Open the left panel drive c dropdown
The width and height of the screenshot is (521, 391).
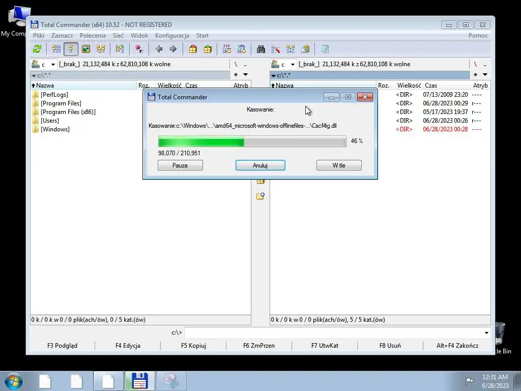point(53,65)
